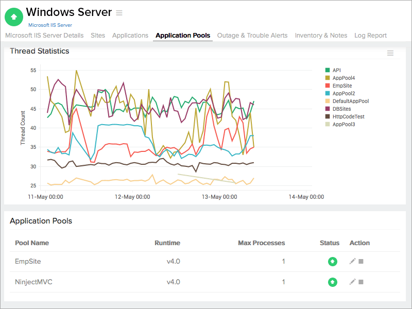The width and height of the screenshot is (412, 309).
Task: Stop the EmpSite application pool
Action: 361,262
